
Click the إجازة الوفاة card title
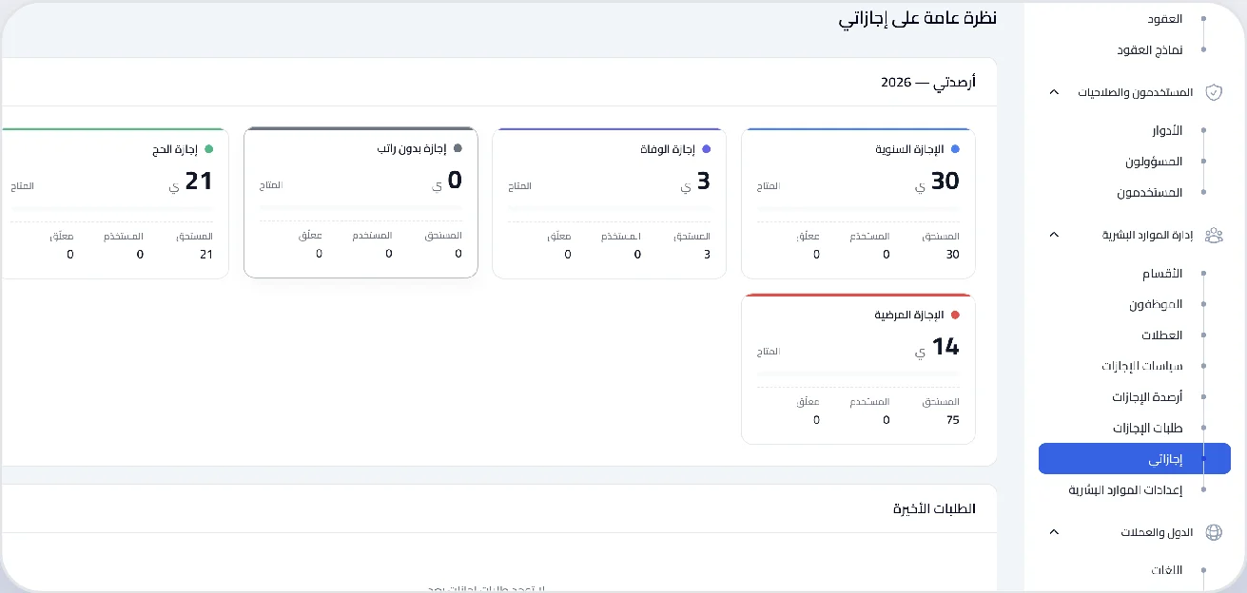point(668,149)
